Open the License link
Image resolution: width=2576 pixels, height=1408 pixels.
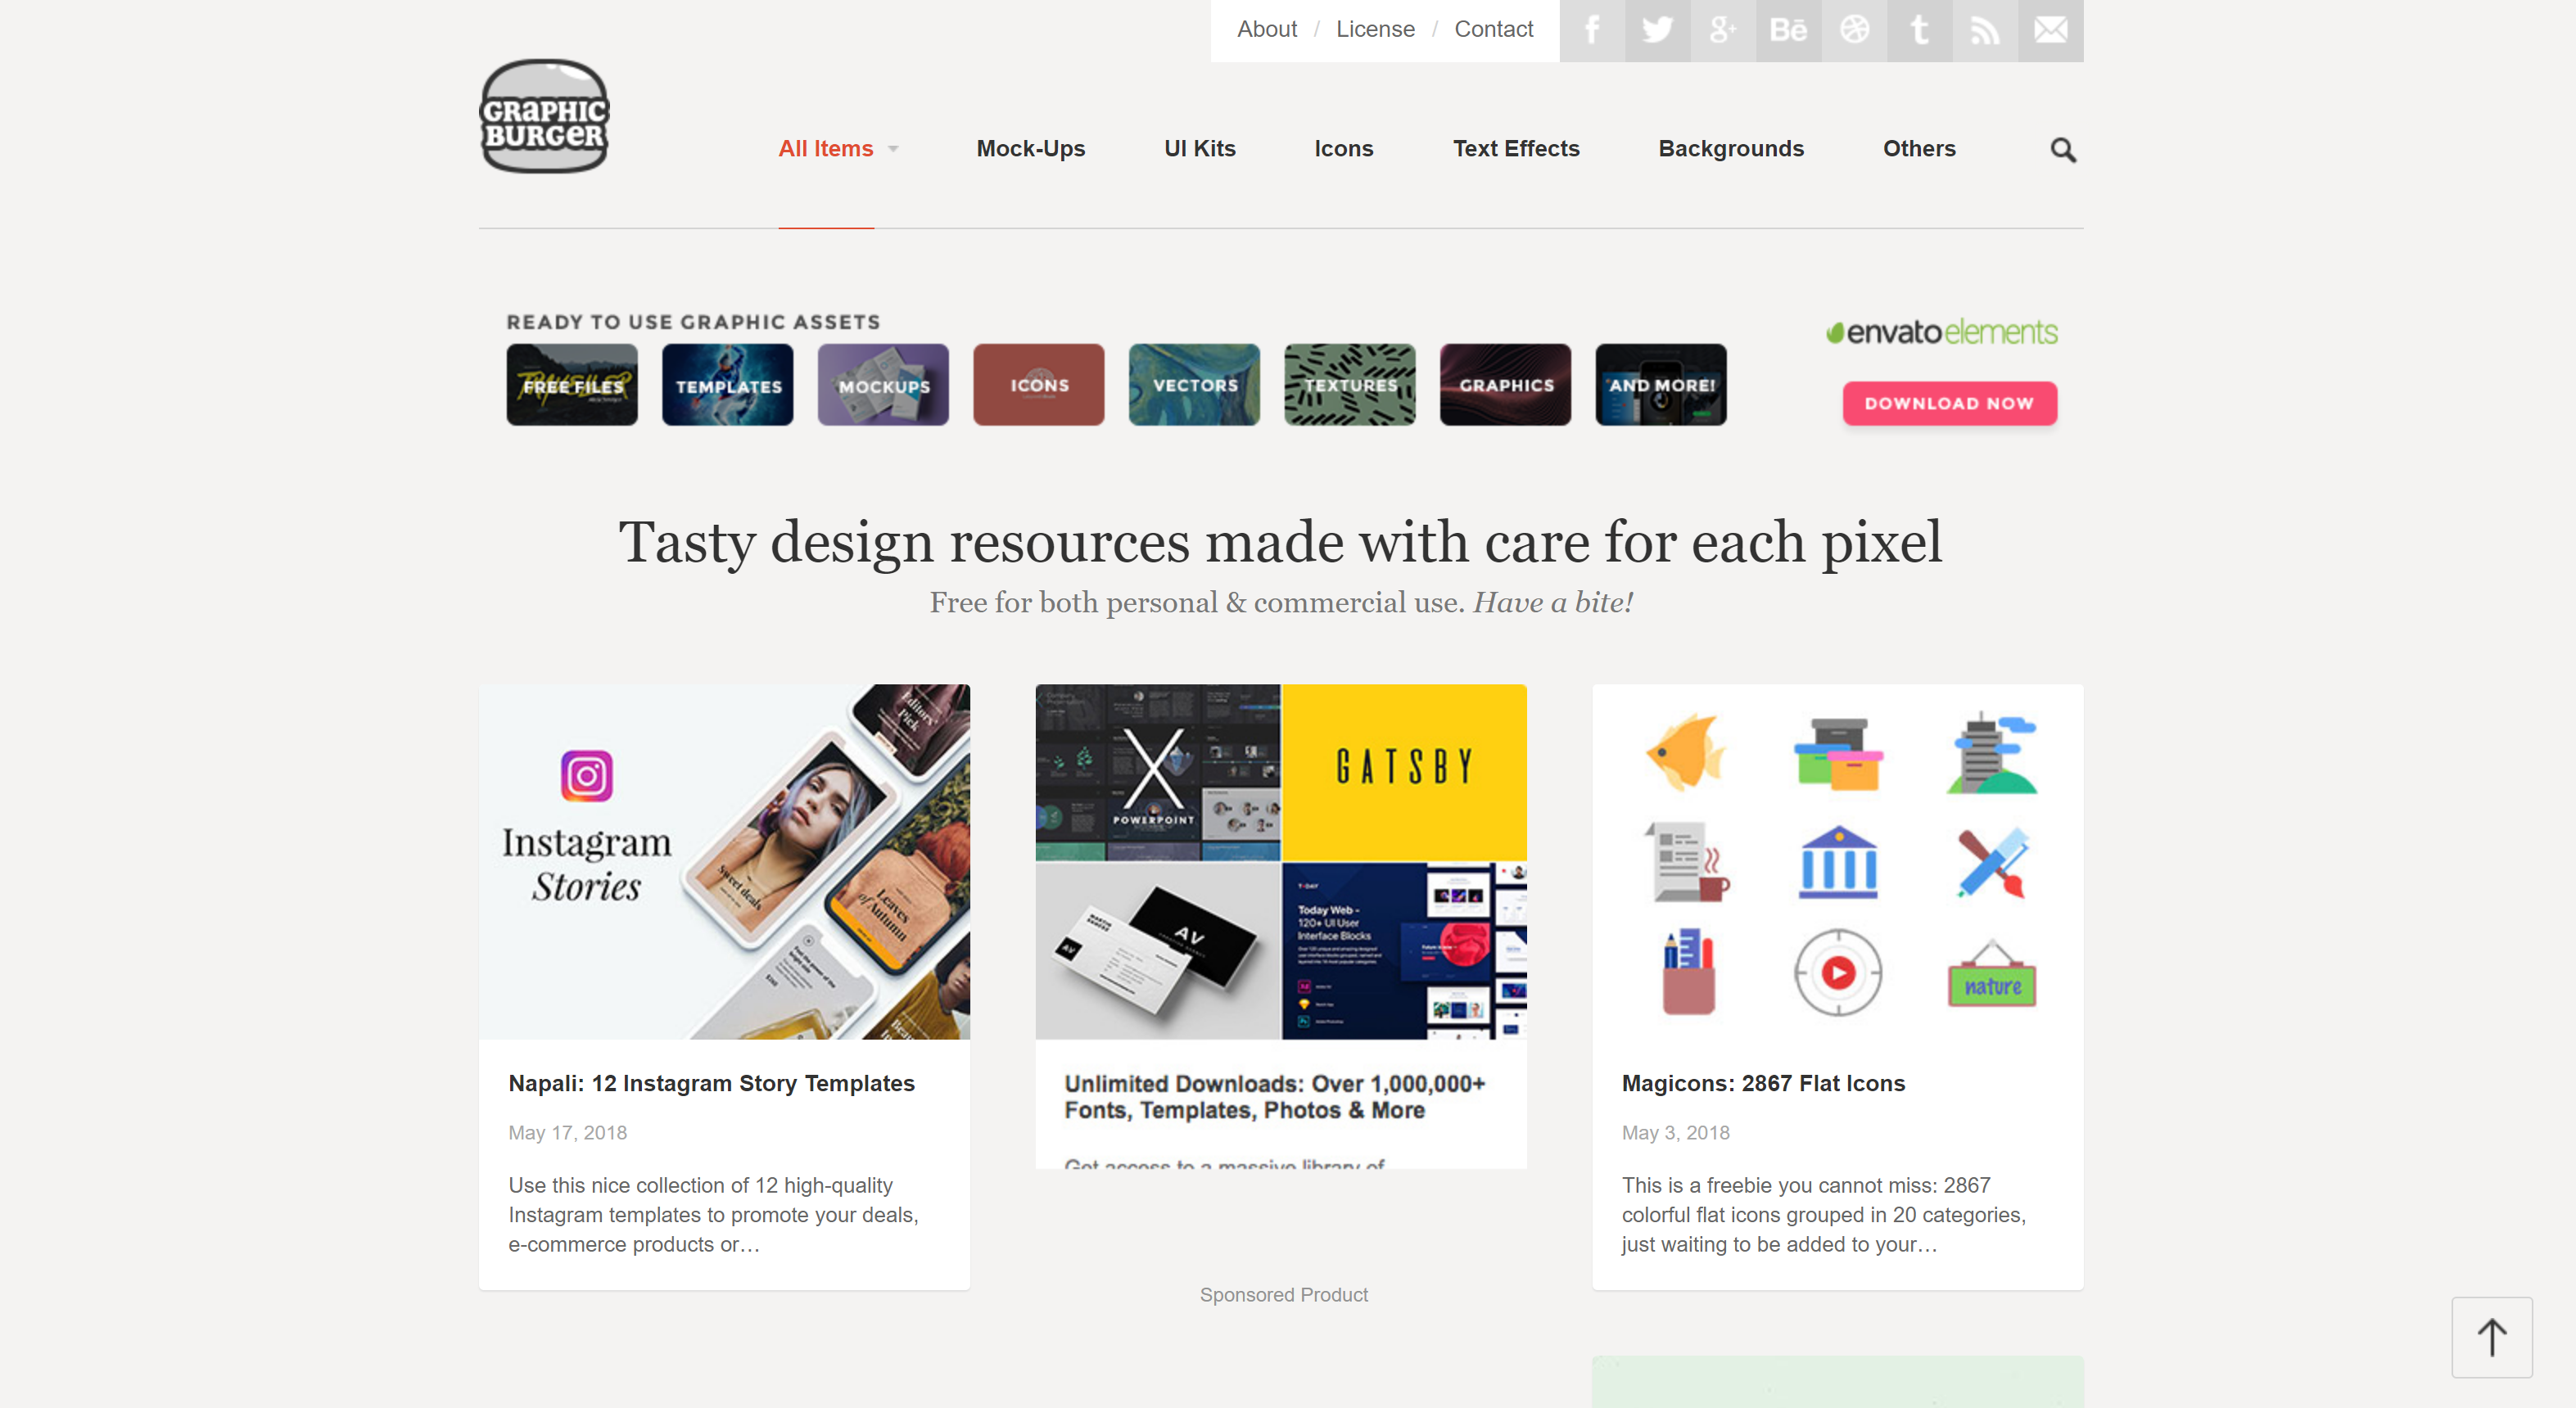[1375, 29]
